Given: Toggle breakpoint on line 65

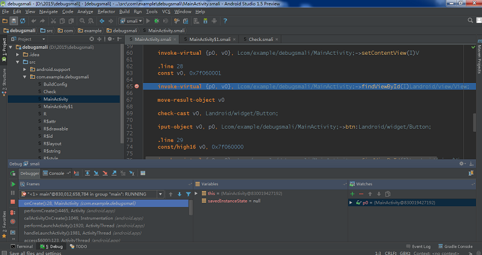Looking at the screenshot, I should 137,86.
